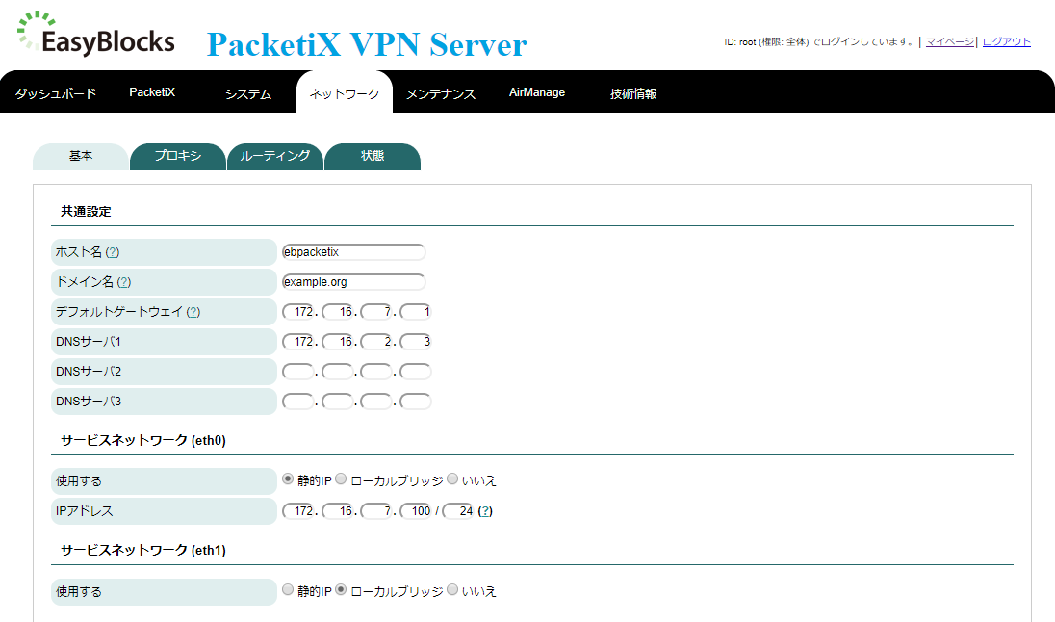
Task: Click first octet of DNSサーバ3
Action: click(x=298, y=402)
